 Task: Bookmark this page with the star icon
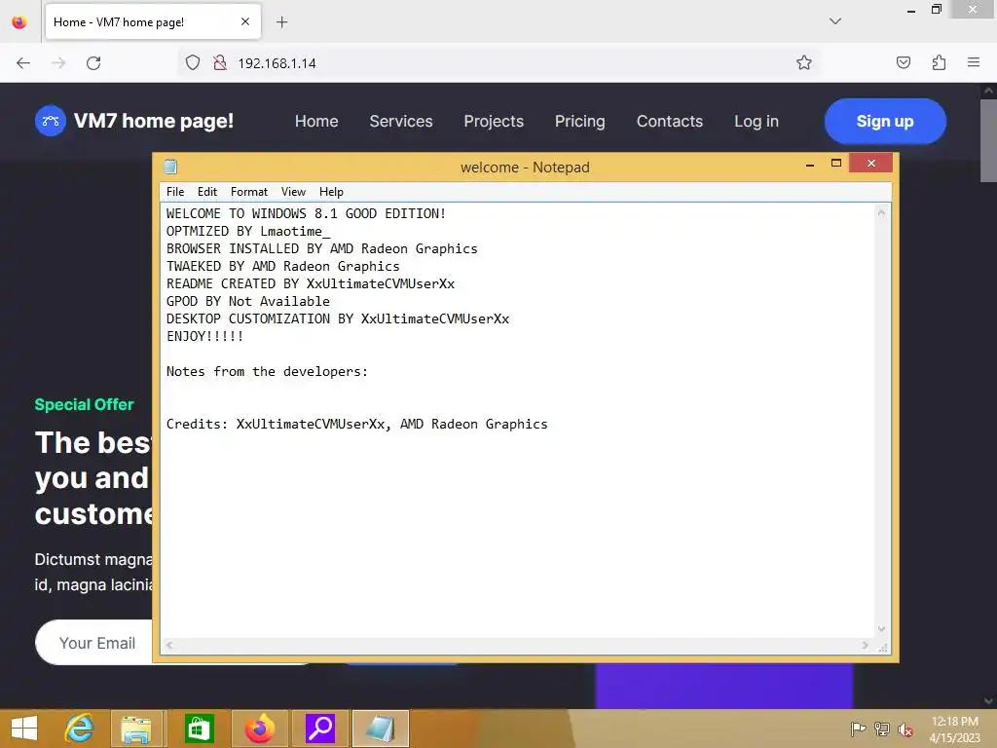(803, 62)
